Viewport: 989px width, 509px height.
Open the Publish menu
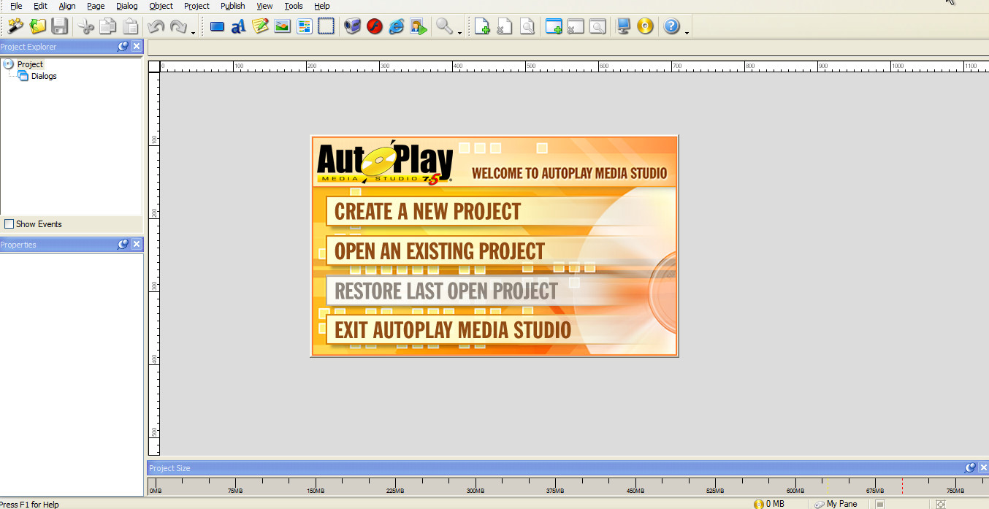(x=232, y=6)
